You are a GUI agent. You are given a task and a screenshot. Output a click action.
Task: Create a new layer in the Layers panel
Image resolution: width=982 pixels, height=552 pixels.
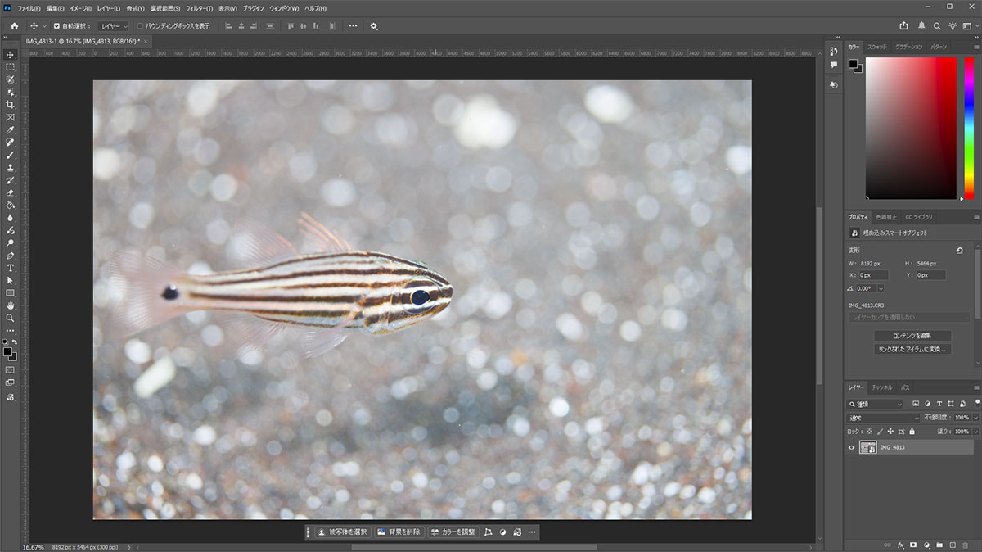[953, 545]
